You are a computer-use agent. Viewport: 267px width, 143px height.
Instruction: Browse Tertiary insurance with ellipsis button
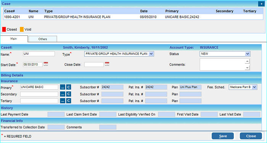[63, 101]
